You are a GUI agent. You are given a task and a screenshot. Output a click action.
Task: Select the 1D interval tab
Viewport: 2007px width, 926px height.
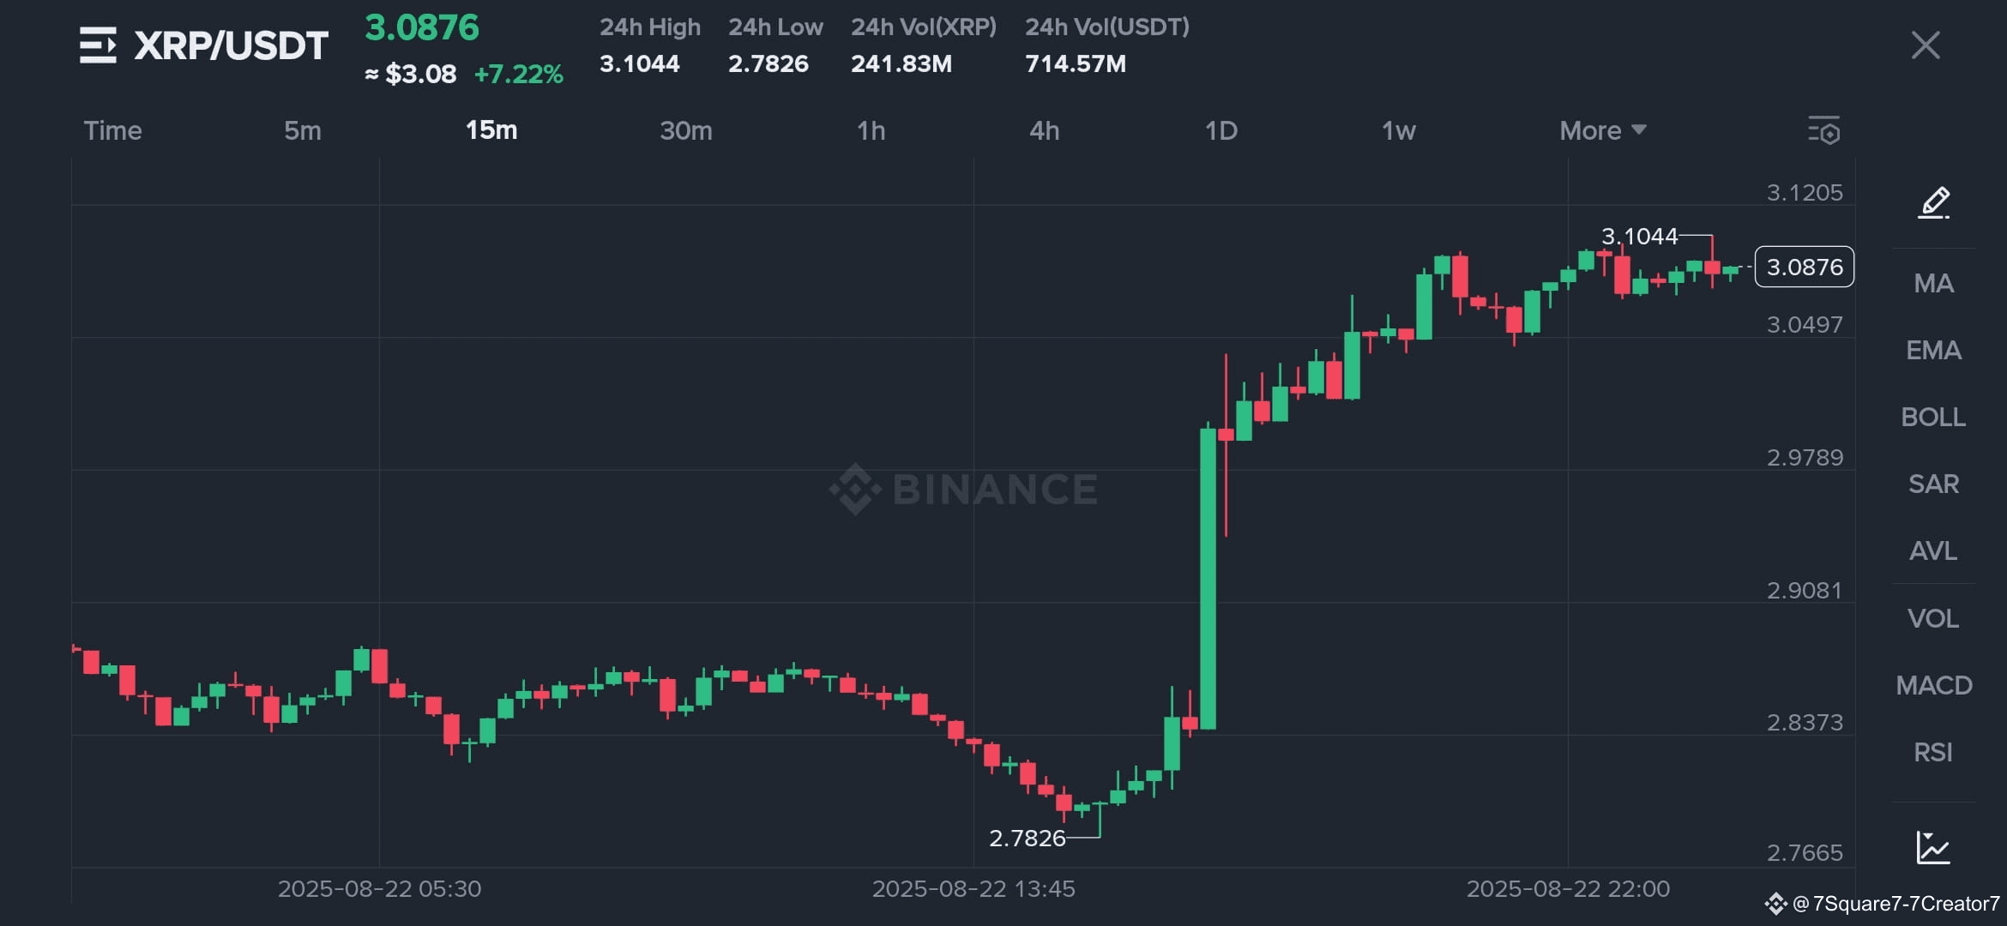[1220, 130]
